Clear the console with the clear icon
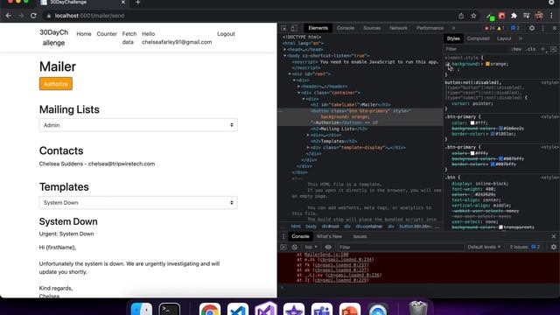The width and height of the screenshot is (560, 315). point(294,247)
